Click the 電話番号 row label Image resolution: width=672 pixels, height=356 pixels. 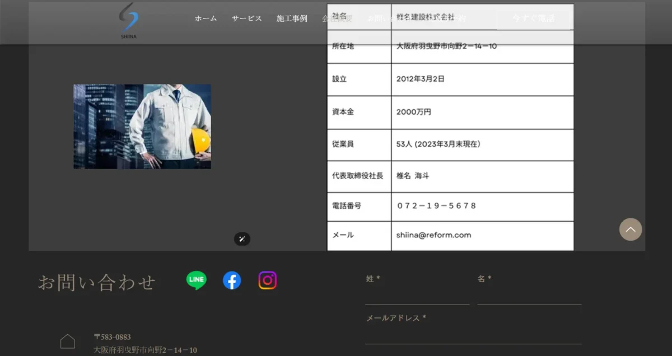347,205
